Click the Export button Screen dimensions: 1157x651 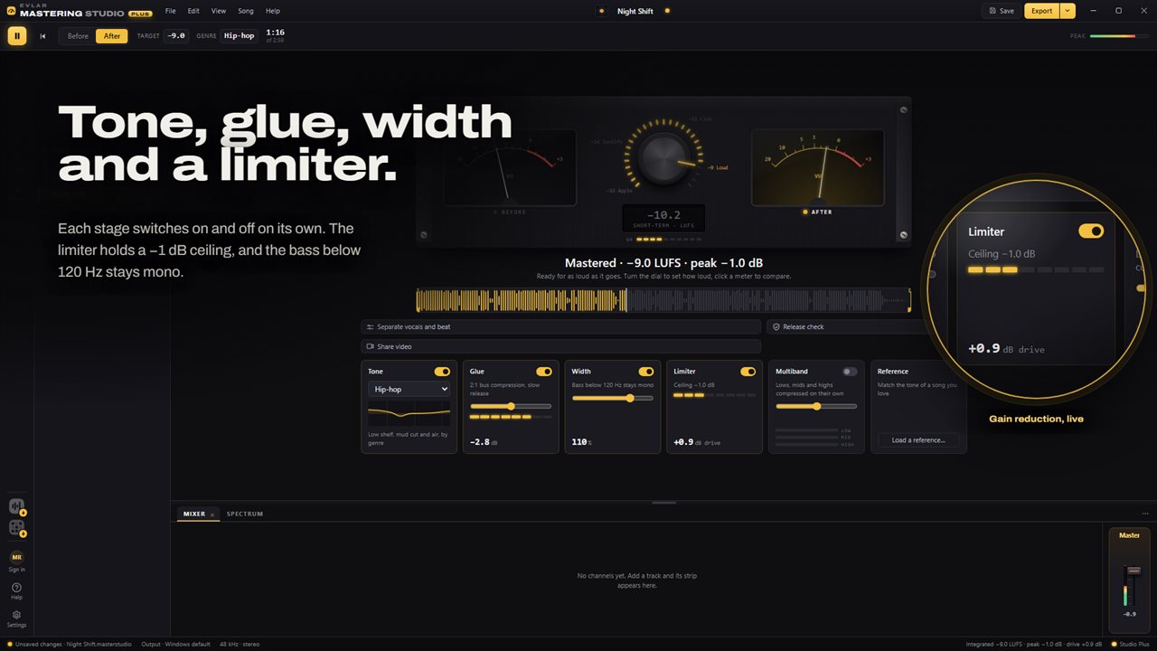pos(1042,11)
